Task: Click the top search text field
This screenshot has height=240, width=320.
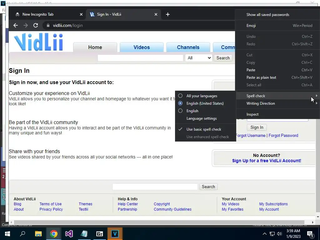Action: 140,58
